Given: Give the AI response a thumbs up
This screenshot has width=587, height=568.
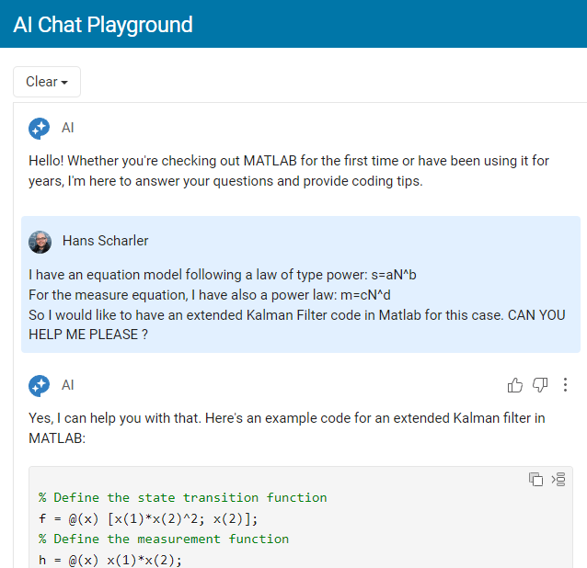Looking at the screenshot, I should [x=514, y=385].
